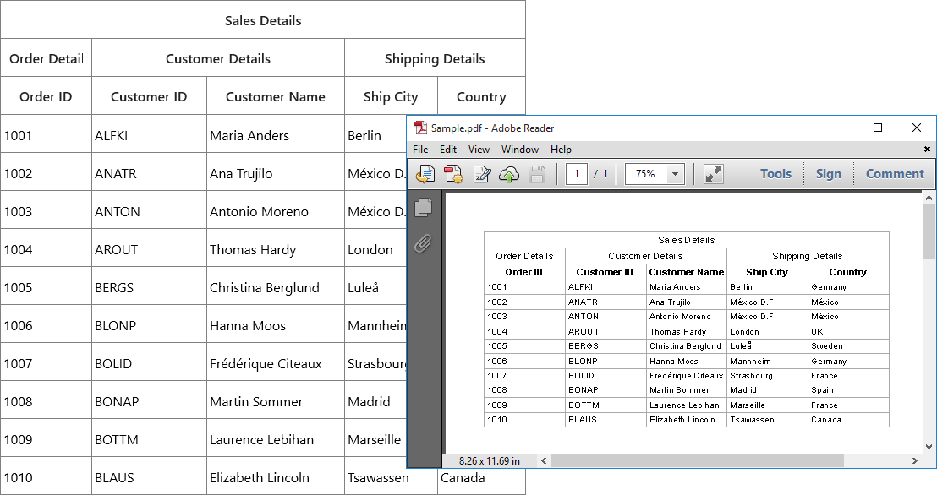Click the 75% zoom value field
The width and height of the screenshot is (937, 495).
point(645,174)
